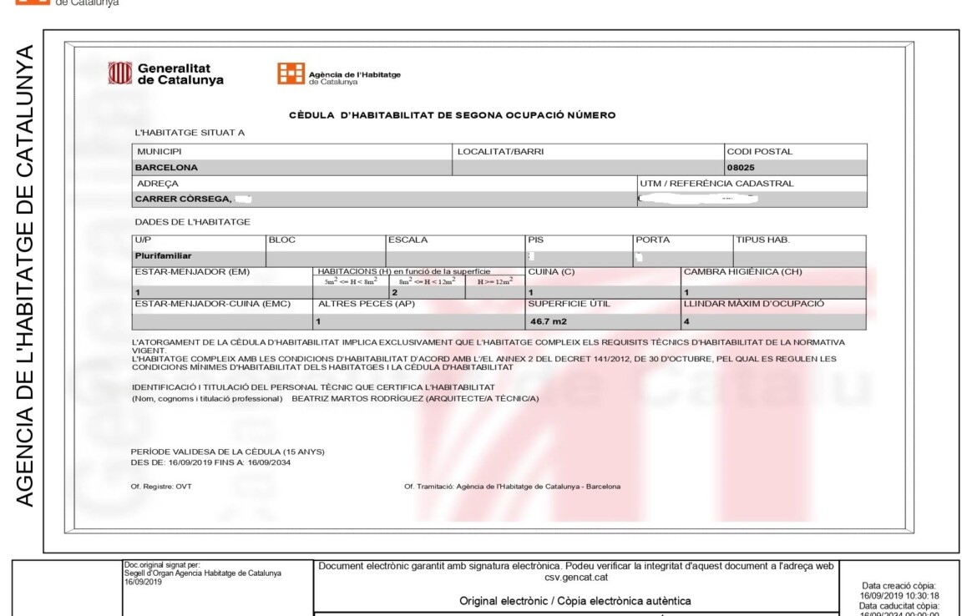Open the csv.gencat.cat verification address
The image size is (977, 616).
(576, 577)
